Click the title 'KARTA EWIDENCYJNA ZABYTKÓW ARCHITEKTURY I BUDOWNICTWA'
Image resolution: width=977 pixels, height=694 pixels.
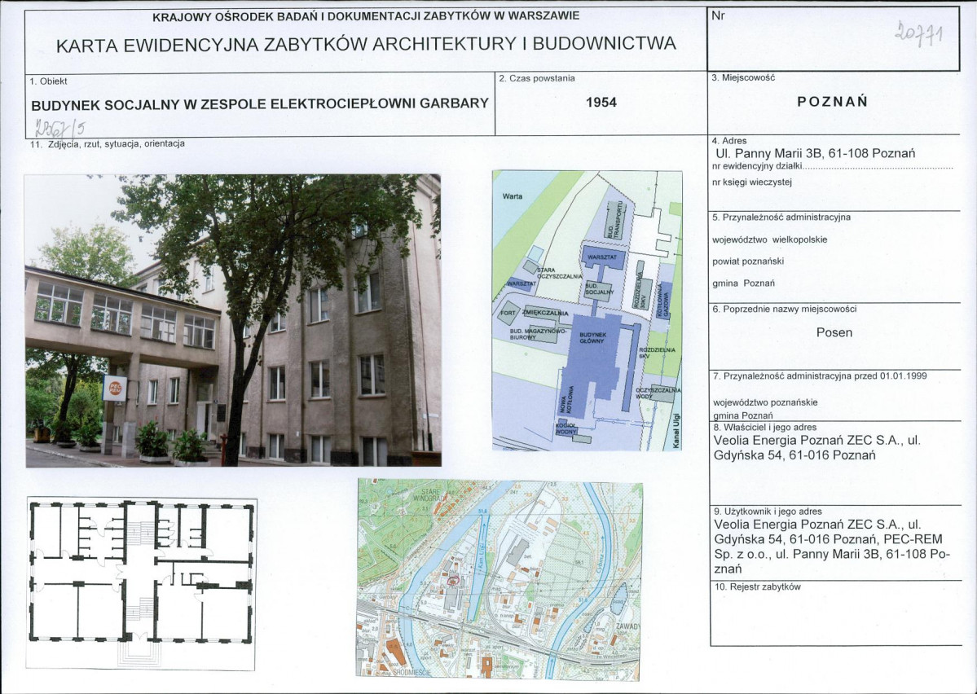[x=366, y=44]
